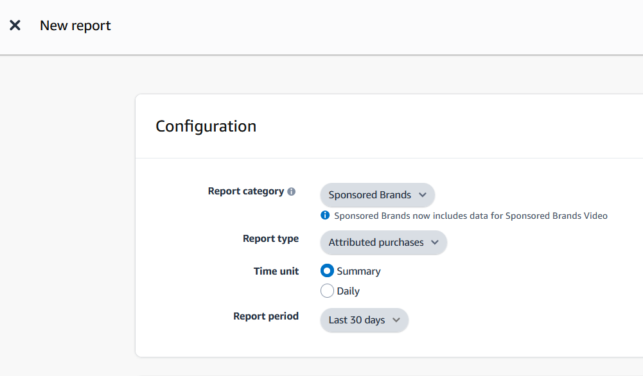Click the chevron arrow in Last 30 days selector
The height and width of the screenshot is (376, 643).
click(396, 320)
